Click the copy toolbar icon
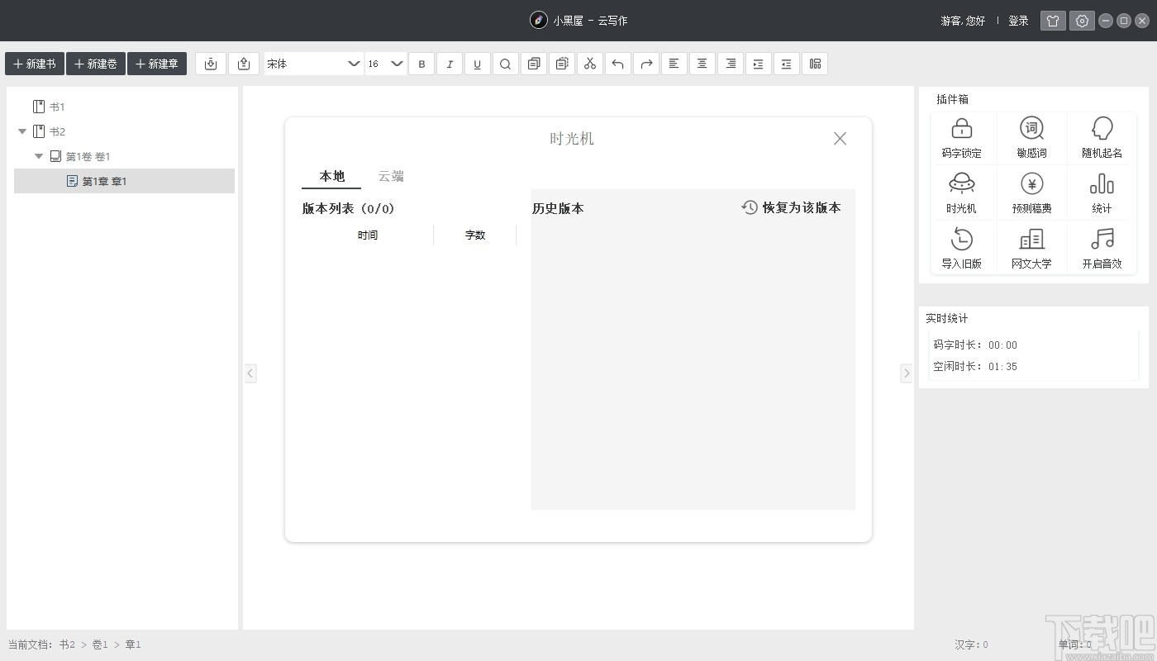Image resolution: width=1157 pixels, height=661 pixels. [534, 64]
